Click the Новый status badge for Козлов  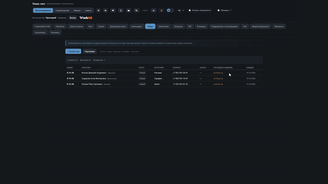[142, 73]
